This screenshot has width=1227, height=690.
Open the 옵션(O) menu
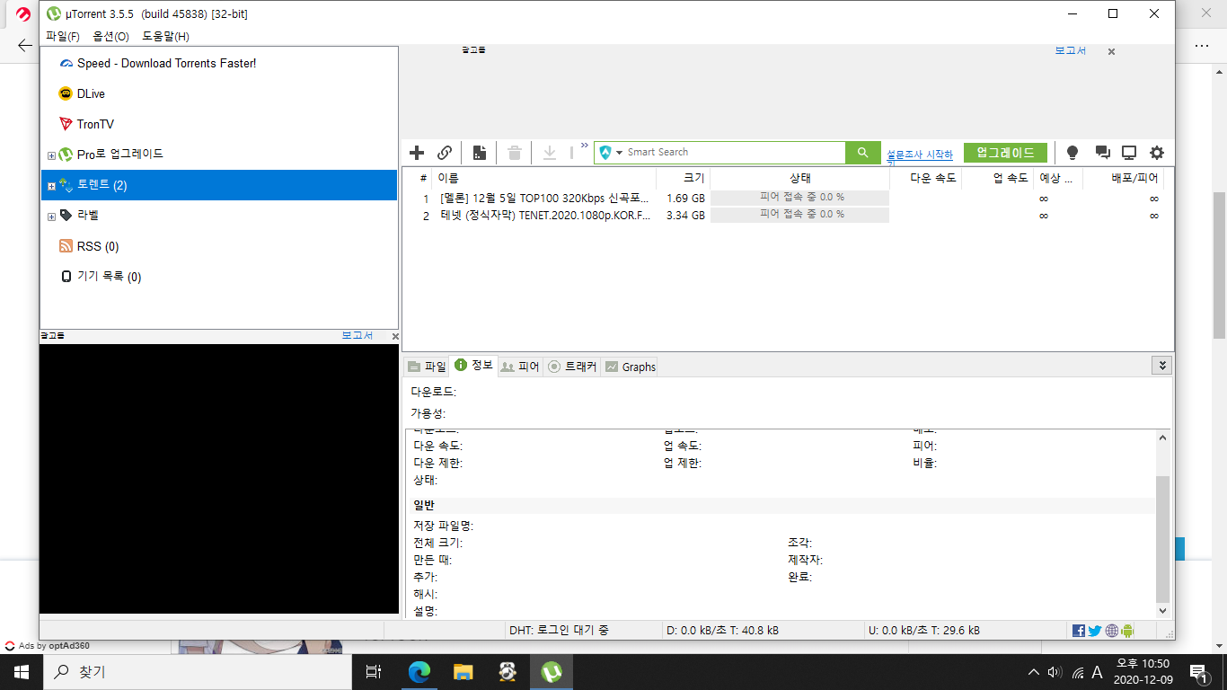click(x=111, y=36)
